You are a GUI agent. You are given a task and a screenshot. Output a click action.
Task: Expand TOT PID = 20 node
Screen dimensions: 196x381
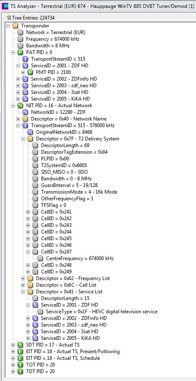(x=13, y=365)
